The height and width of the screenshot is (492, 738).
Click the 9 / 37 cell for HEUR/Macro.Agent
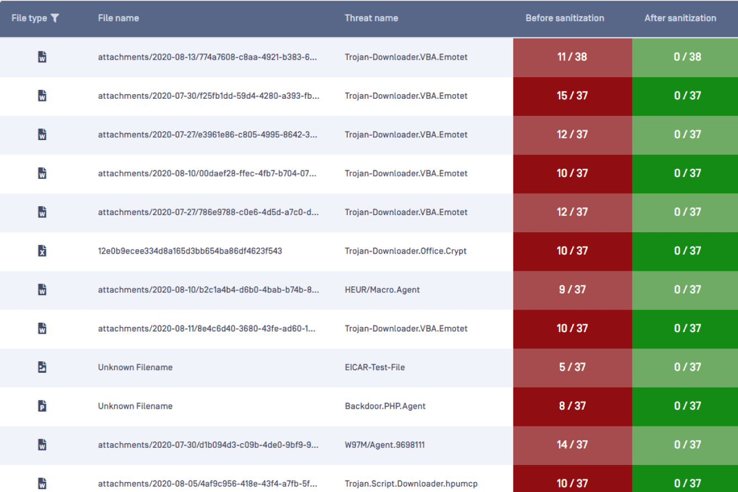coord(572,290)
